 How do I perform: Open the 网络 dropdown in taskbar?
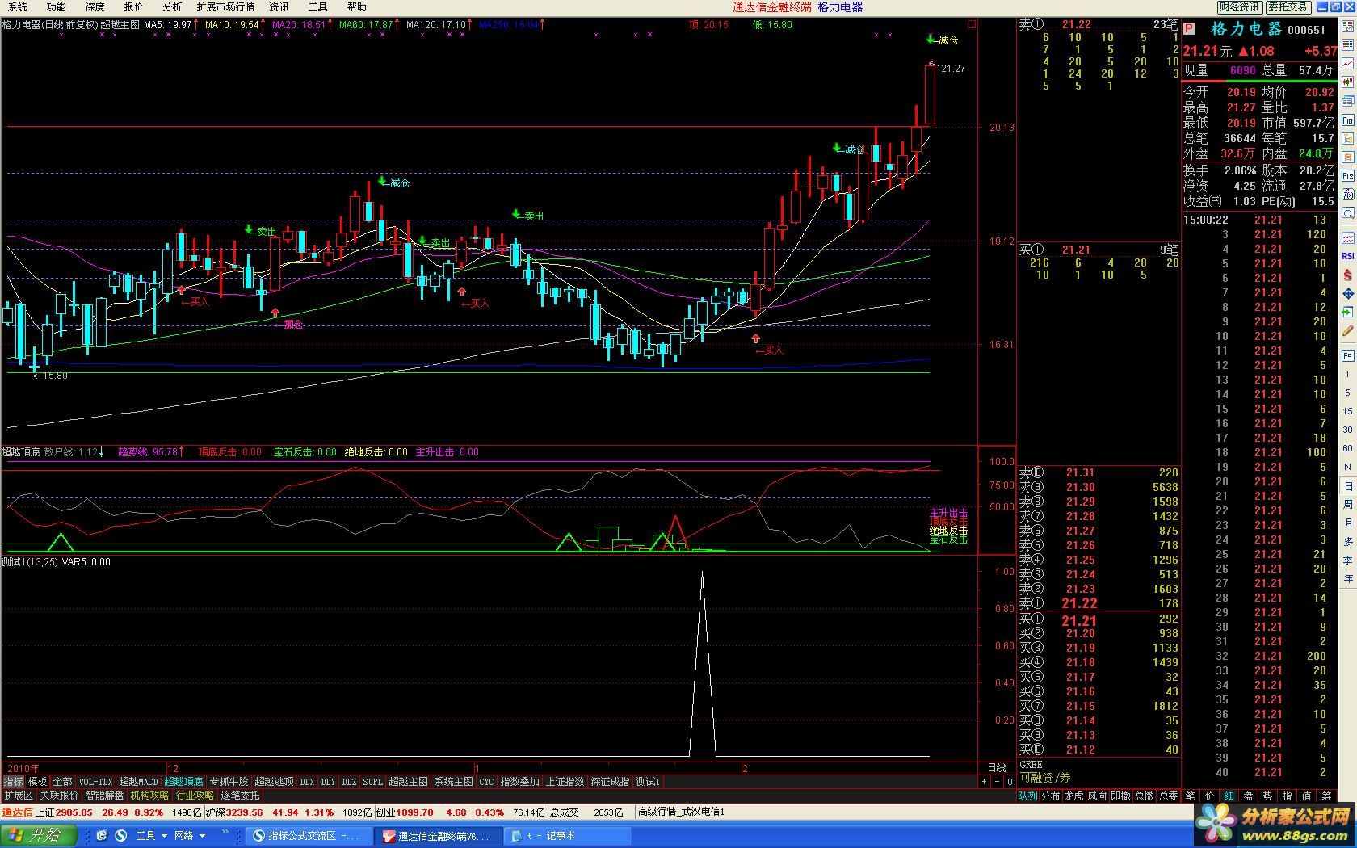tap(189, 835)
